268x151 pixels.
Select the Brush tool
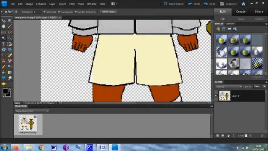4,67
